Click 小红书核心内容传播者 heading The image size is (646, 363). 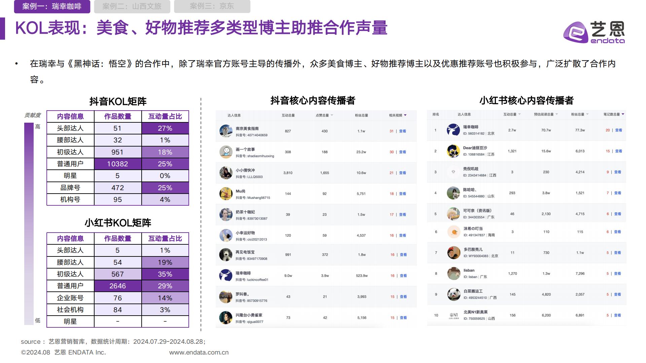526,100
